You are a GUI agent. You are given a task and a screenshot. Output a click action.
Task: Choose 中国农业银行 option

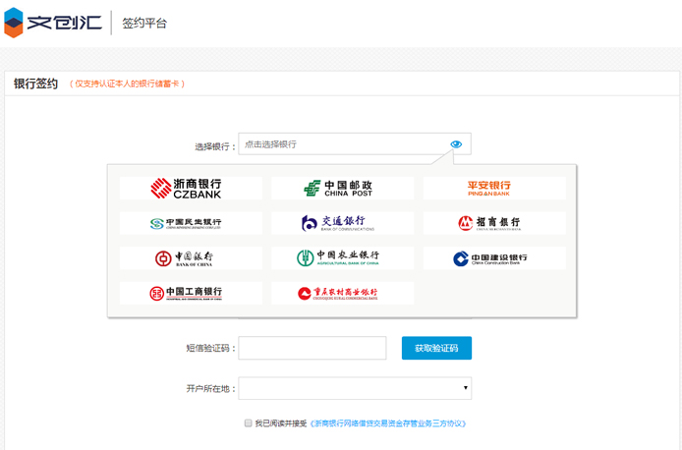(x=343, y=258)
